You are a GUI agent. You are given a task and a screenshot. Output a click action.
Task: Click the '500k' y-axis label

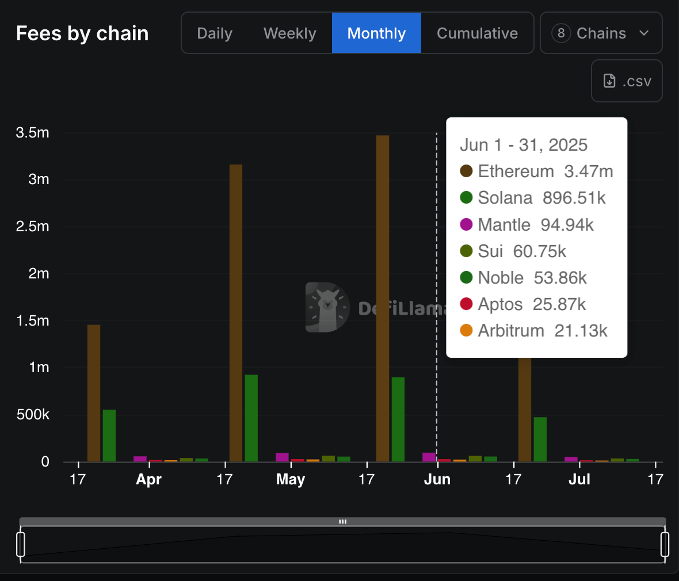[33, 415]
